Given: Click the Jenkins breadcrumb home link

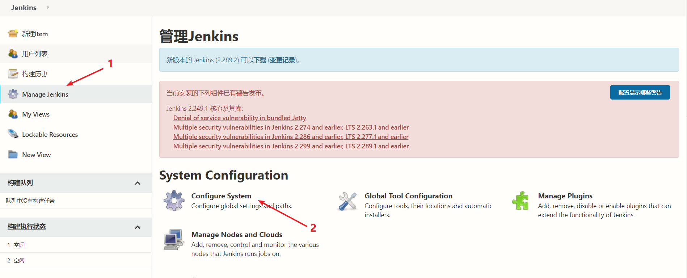Looking at the screenshot, I should click(x=24, y=8).
